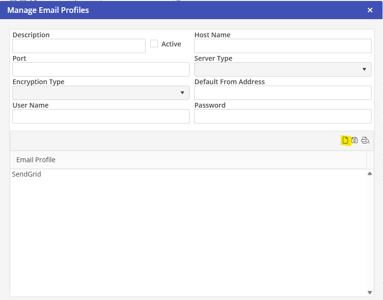The image size is (383, 300).
Task: Click into the Host Name field
Action: point(282,46)
